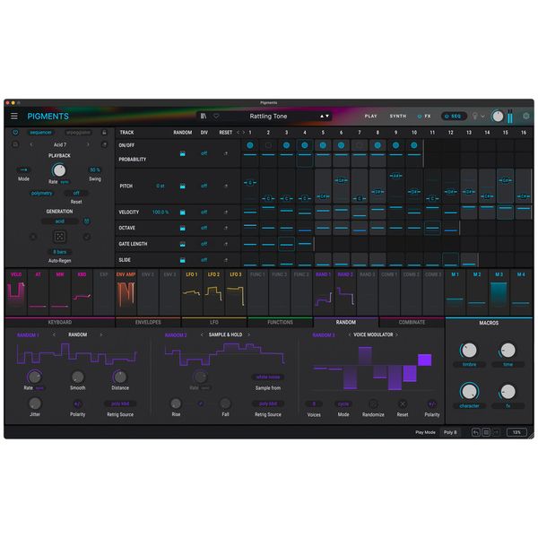
Task: Click the Pitch row random dice icon
Action: point(181,186)
